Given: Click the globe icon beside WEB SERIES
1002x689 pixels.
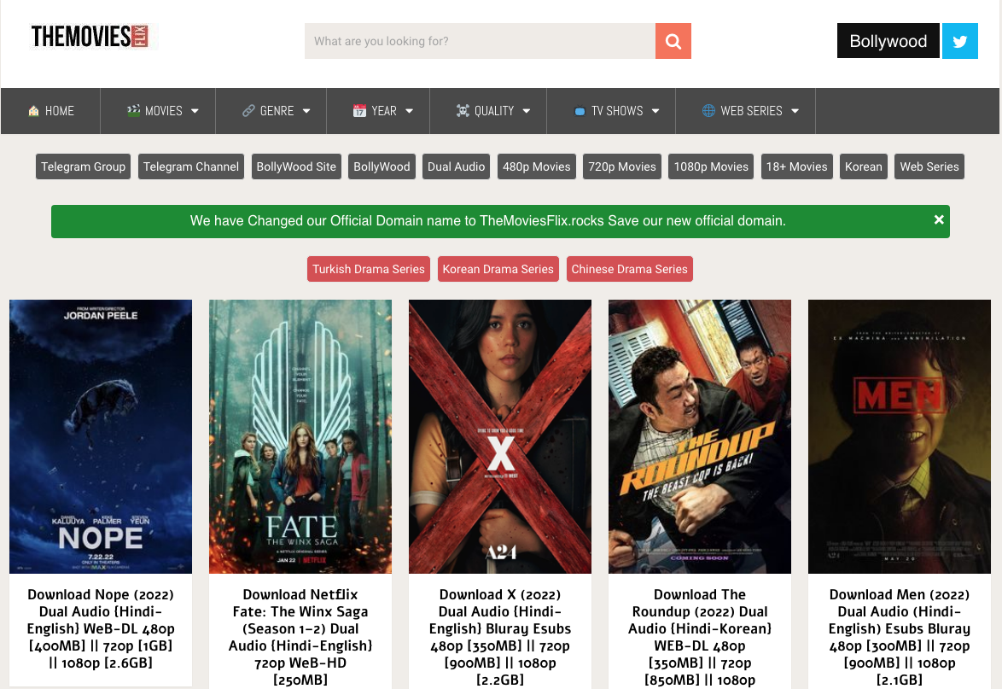Looking at the screenshot, I should coord(708,111).
